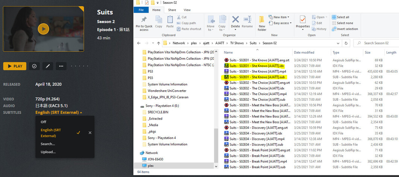This screenshot has width=399, height=177.
Task: Open the Easy access dropdown
Action: click(280, 23)
